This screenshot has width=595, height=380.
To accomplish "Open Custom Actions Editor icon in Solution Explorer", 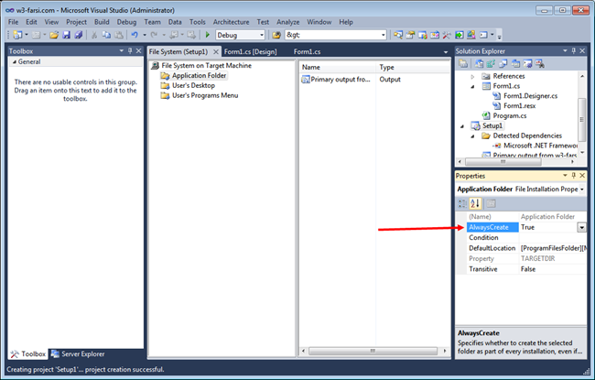I will [x=527, y=64].
